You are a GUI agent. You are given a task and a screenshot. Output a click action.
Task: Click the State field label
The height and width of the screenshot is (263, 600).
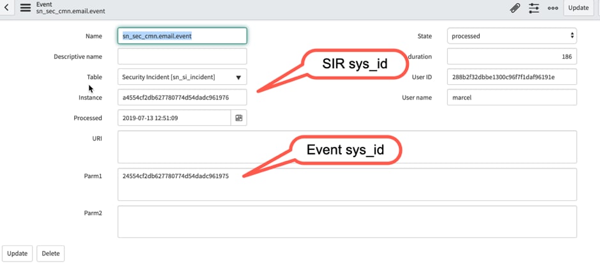point(424,36)
